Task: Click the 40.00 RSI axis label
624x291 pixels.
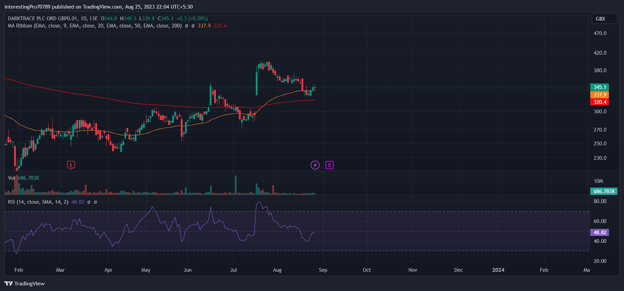Action: 600,241
